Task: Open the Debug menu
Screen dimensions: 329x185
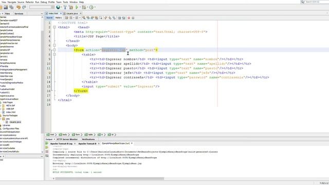Action: [44, 2]
